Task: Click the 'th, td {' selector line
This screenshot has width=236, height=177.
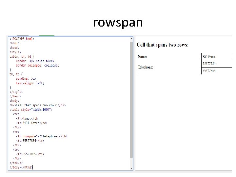Action: point(16,74)
